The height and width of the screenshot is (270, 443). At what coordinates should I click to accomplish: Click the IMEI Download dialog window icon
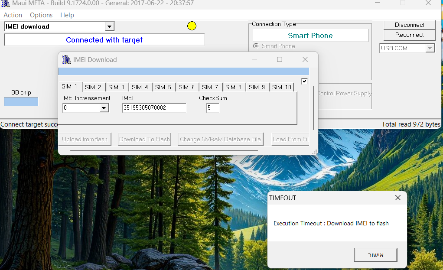(66, 59)
